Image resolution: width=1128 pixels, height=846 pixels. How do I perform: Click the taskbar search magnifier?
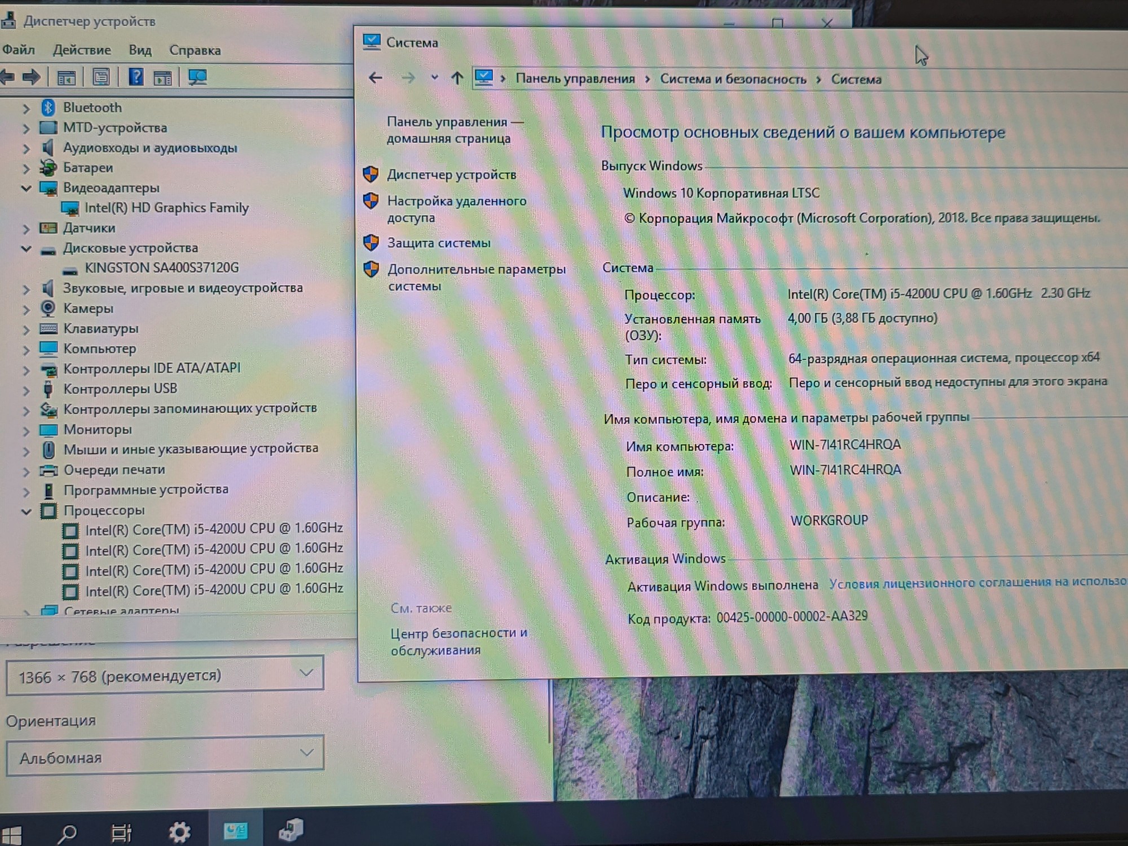tap(67, 834)
